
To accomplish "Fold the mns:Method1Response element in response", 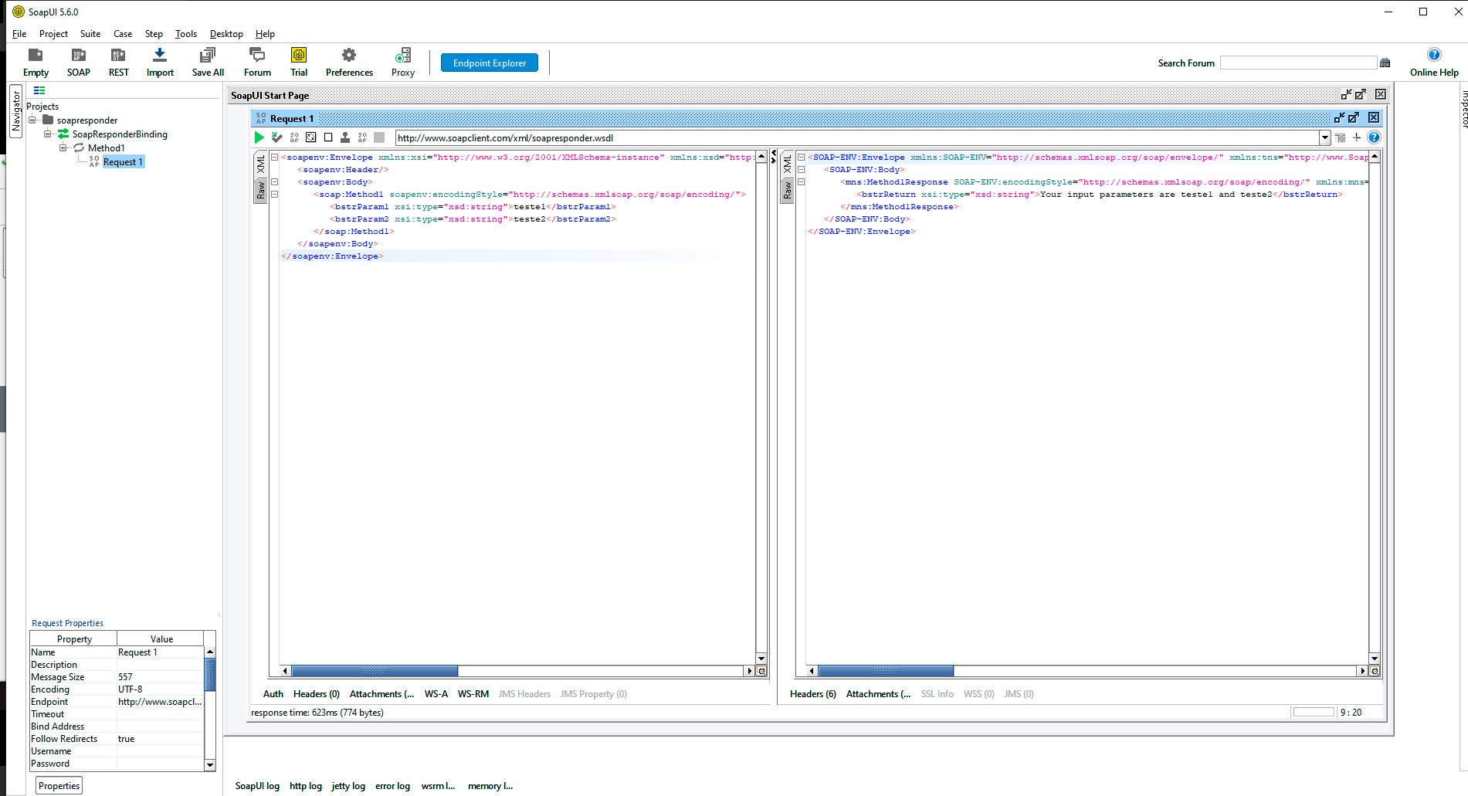I will click(x=801, y=182).
